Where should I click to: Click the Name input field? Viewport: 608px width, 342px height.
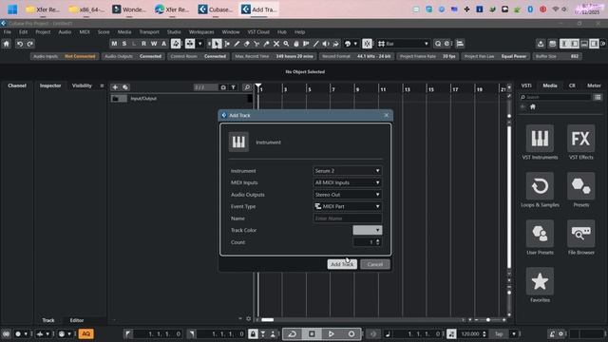point(348,218)
